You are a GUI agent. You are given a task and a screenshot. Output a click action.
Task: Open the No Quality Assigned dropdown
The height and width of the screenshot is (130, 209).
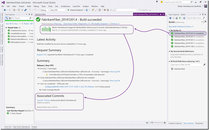pyautogui.click(x=101, y=24)
